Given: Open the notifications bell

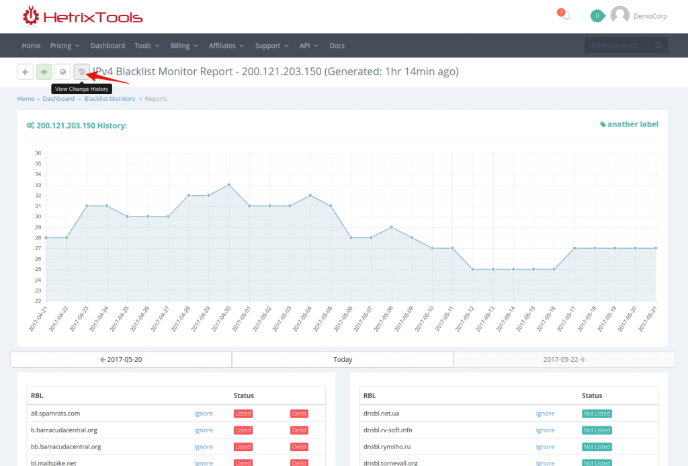Looking at the screenshot, I should pos(566,16).
